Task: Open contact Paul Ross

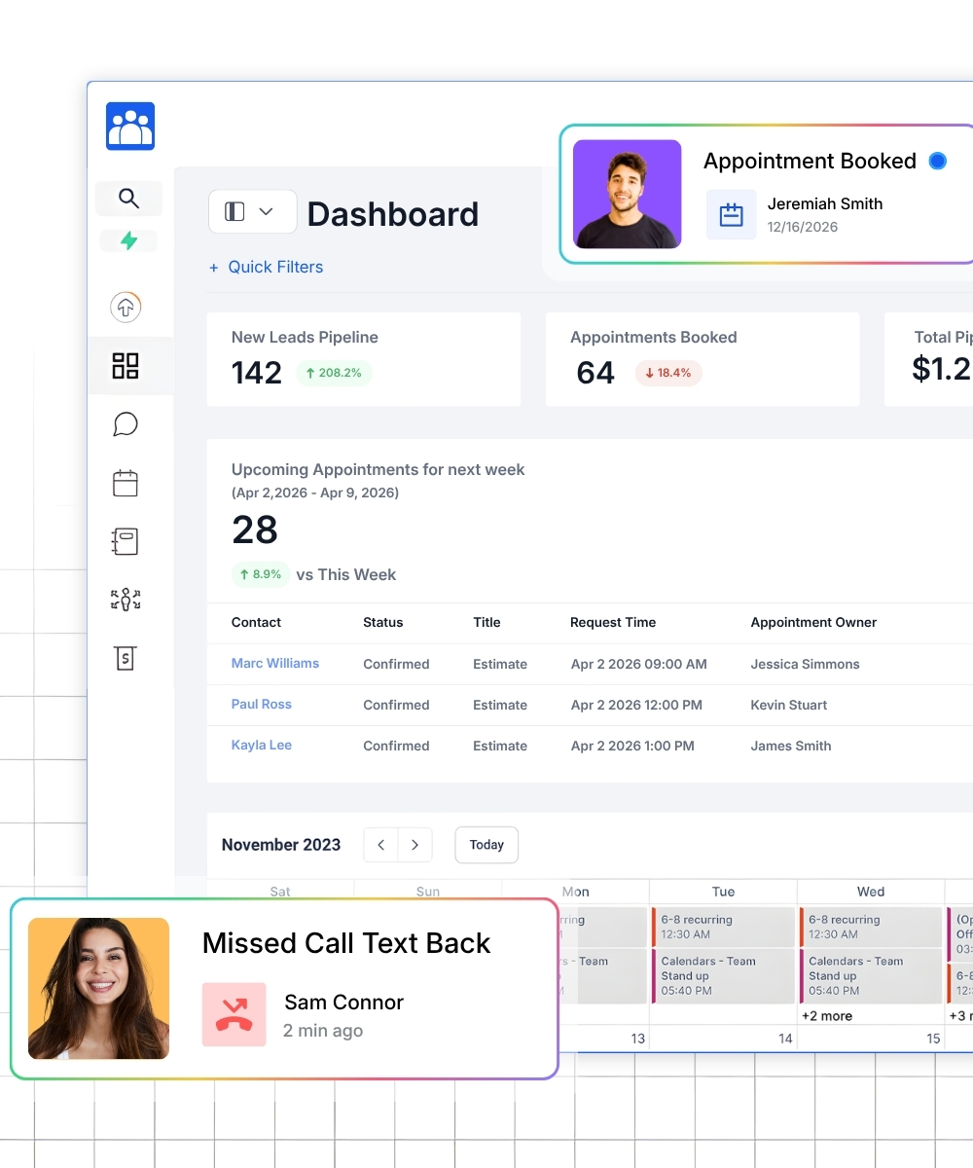Action: point(262,704)
